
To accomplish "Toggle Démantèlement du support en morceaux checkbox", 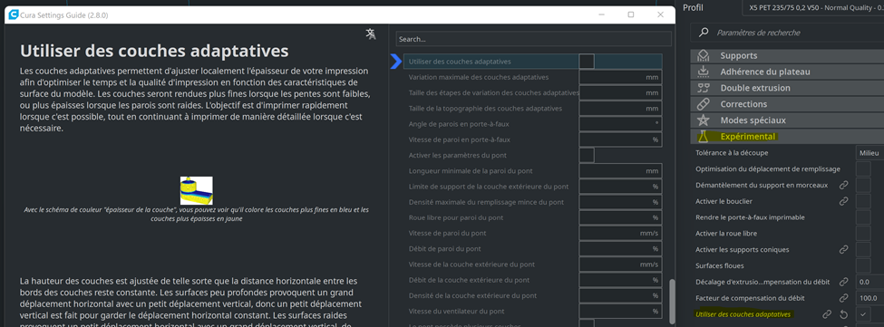I will click(x=863, y=185).
